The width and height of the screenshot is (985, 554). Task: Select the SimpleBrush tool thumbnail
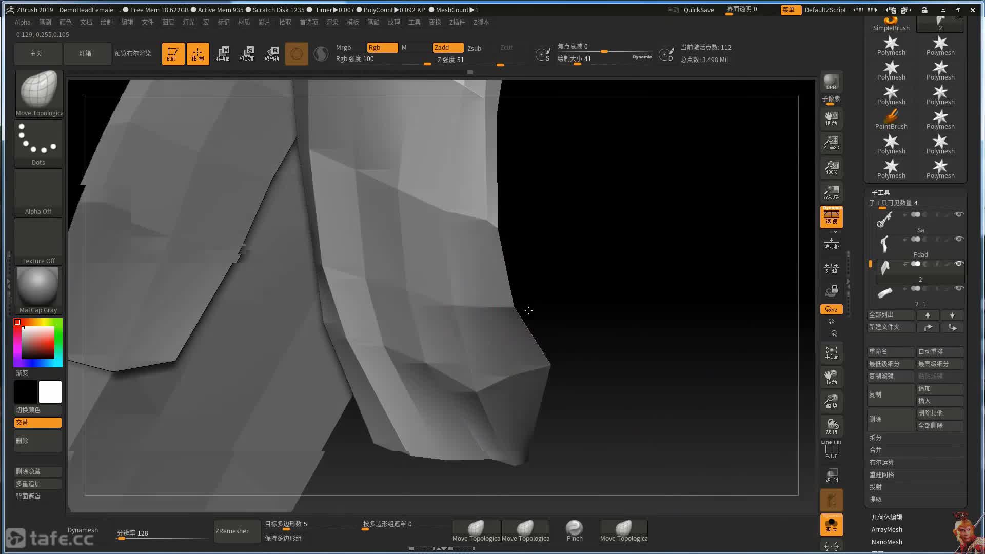891,24
